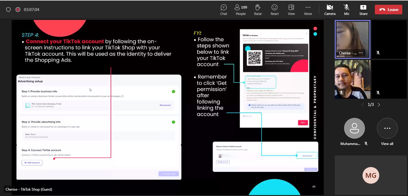
Task: Click the presenter label Cherise - TikTok Shop (Guest)
Action: click(x=29, y=189)
